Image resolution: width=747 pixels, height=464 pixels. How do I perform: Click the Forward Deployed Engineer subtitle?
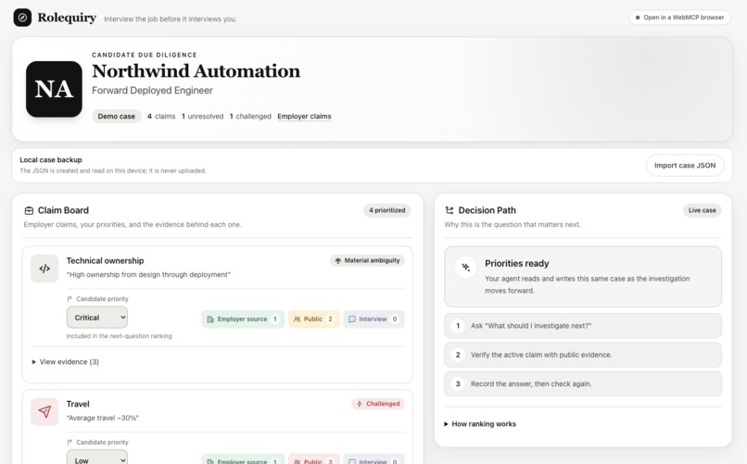(x=152, y=91)
